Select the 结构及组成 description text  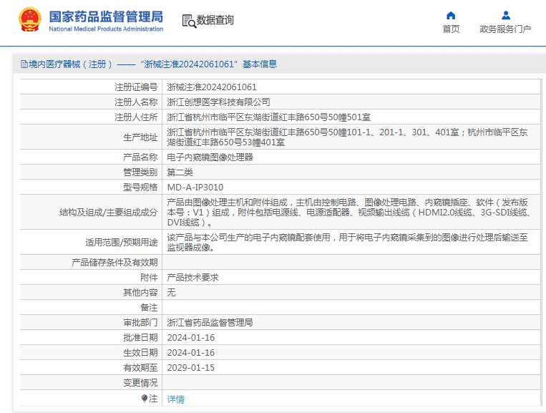349,212
